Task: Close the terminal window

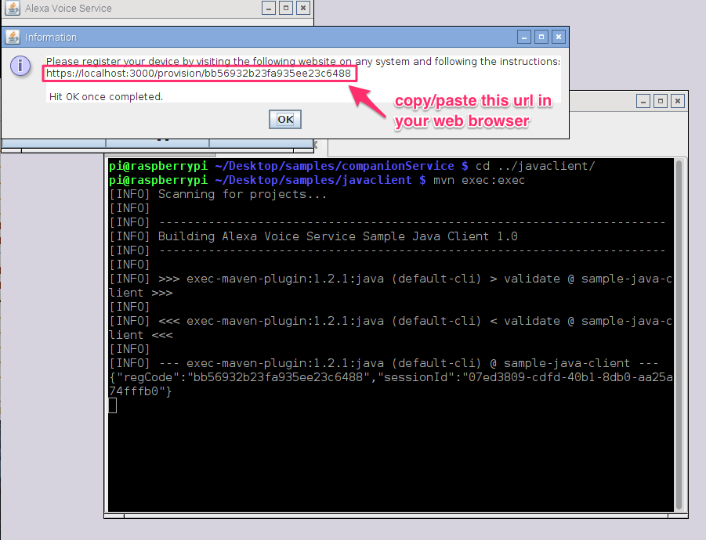Action: point(678,101)
